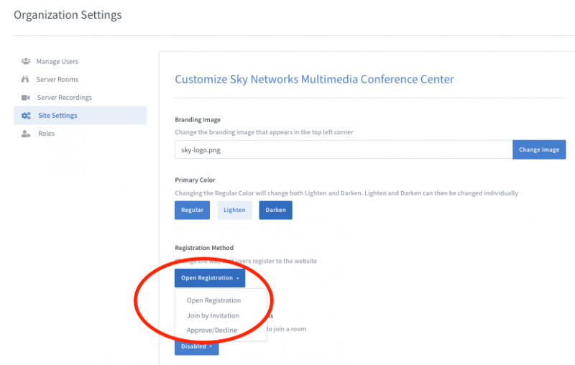The width and height of the screenshot is (575, 365).
Task: Pick the Lighten color swatch
Action: (x=235, y=210)
